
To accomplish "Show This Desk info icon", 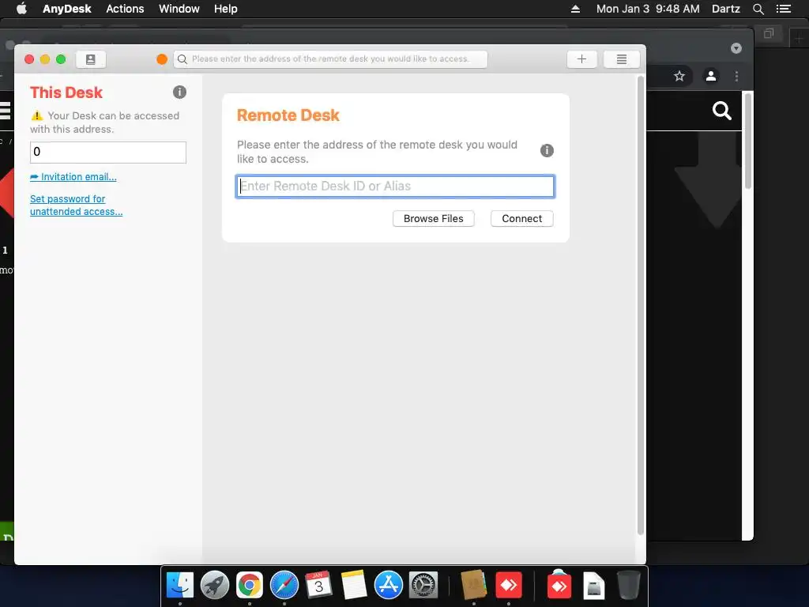I will (179, 92).
